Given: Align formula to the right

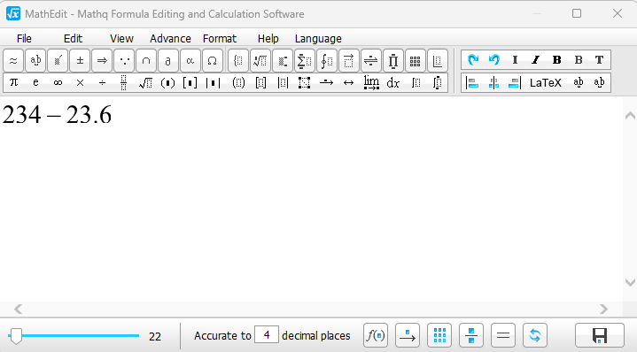Looking at the screenshot, I should pos(515,83).
